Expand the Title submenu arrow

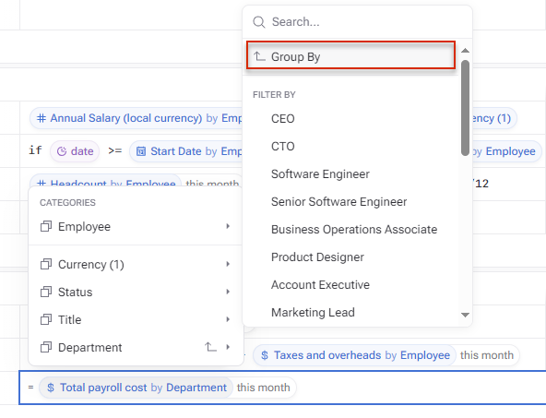click(x=228, y=319)
